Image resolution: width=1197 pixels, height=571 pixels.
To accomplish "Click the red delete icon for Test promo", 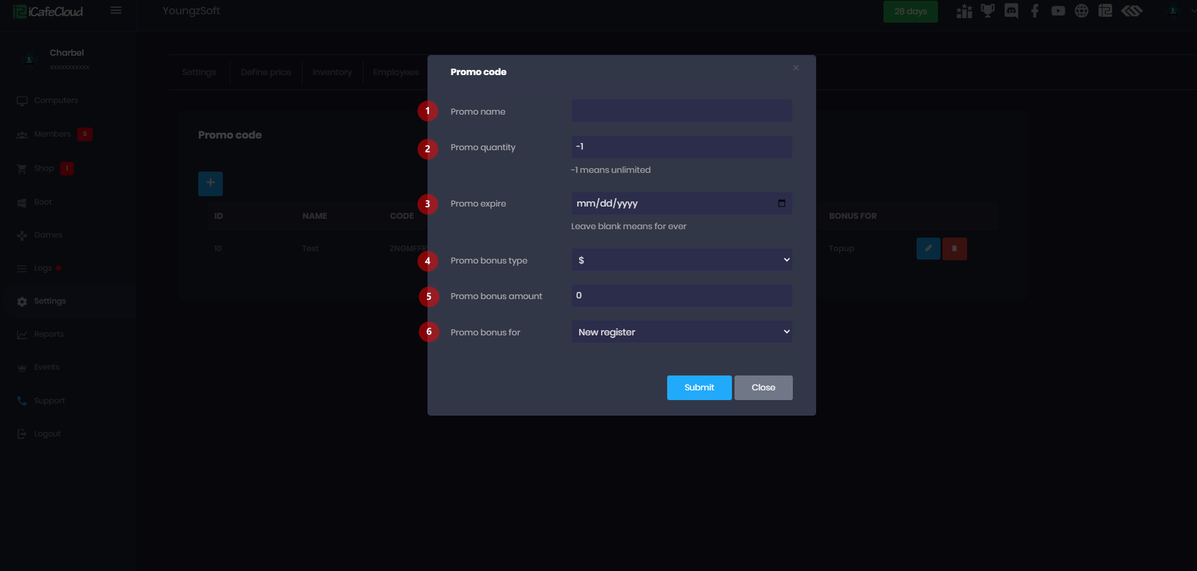I will 954,249.
